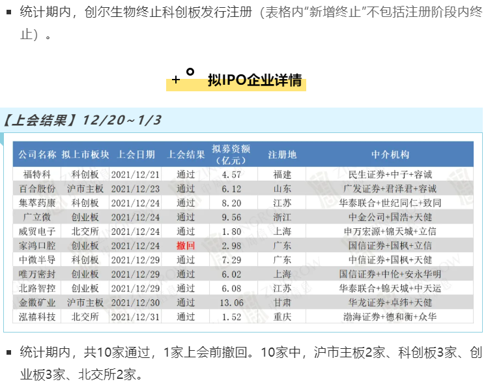
Task: Click the intermediaries cell 中信证券+国枫+天健
Action: [390, 260]
